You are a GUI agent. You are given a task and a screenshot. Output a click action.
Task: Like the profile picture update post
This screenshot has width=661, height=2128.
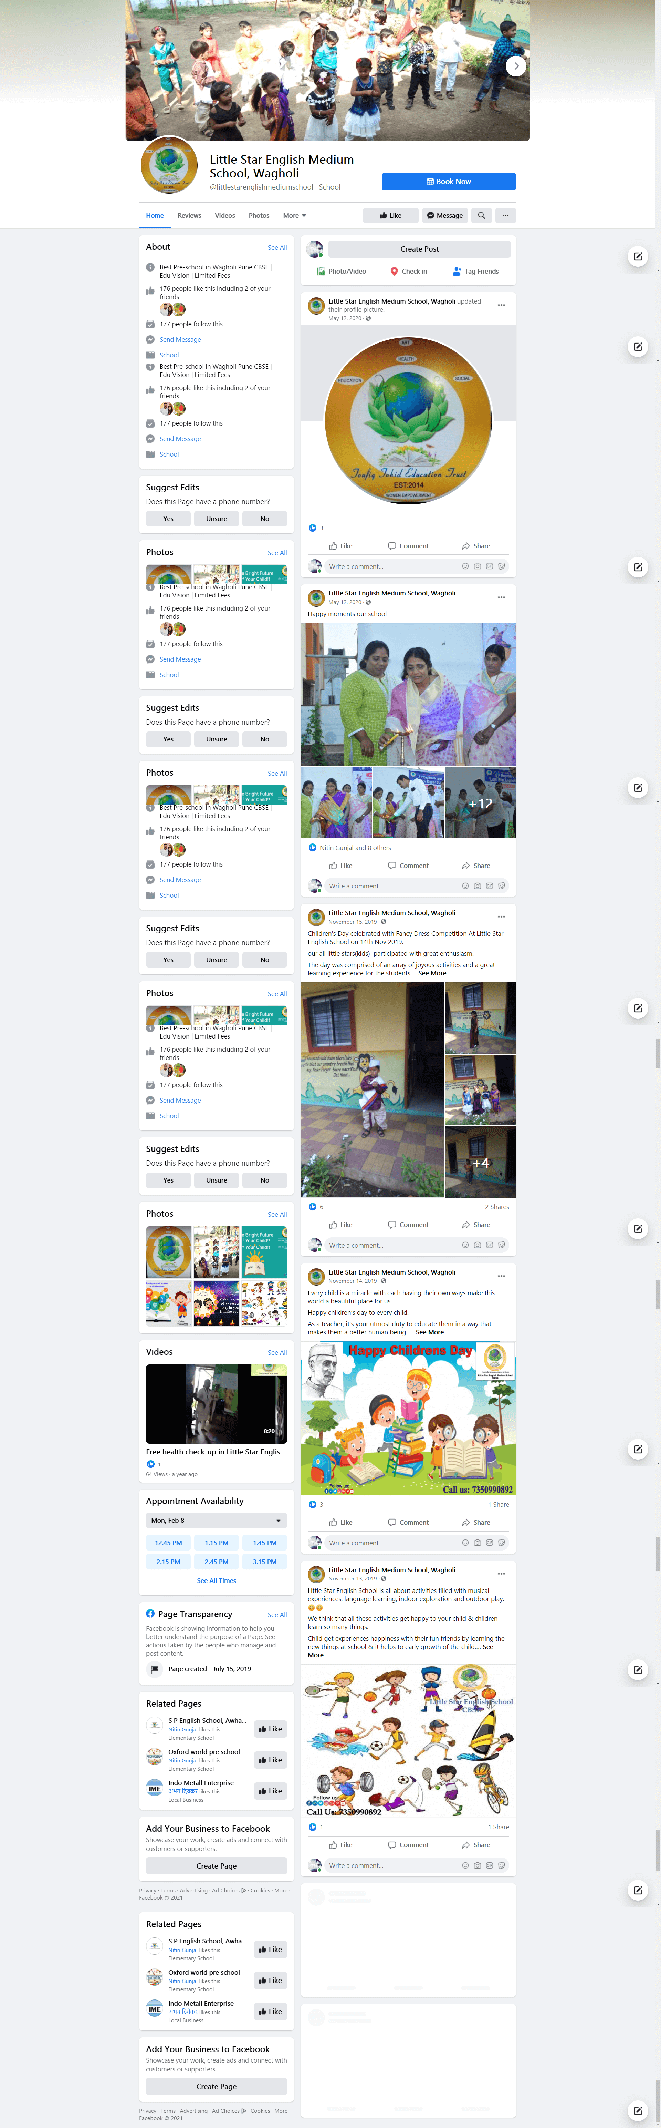pos(340,546)
